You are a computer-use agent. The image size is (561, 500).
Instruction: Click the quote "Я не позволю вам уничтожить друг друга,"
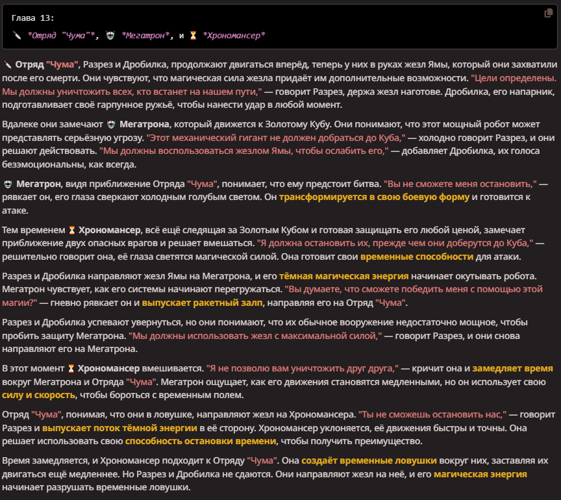(303, 369)
